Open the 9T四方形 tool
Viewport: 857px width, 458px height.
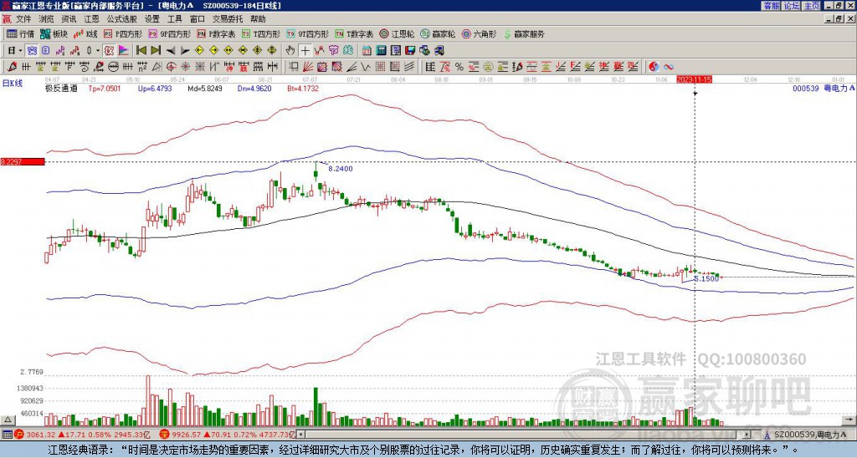(x=307, y=33)
